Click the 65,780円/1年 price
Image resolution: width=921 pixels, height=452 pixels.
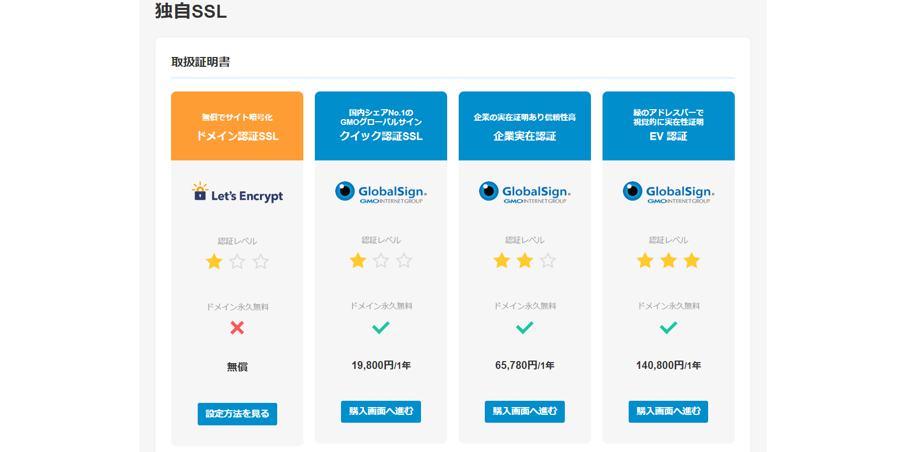tap(525, 365)
